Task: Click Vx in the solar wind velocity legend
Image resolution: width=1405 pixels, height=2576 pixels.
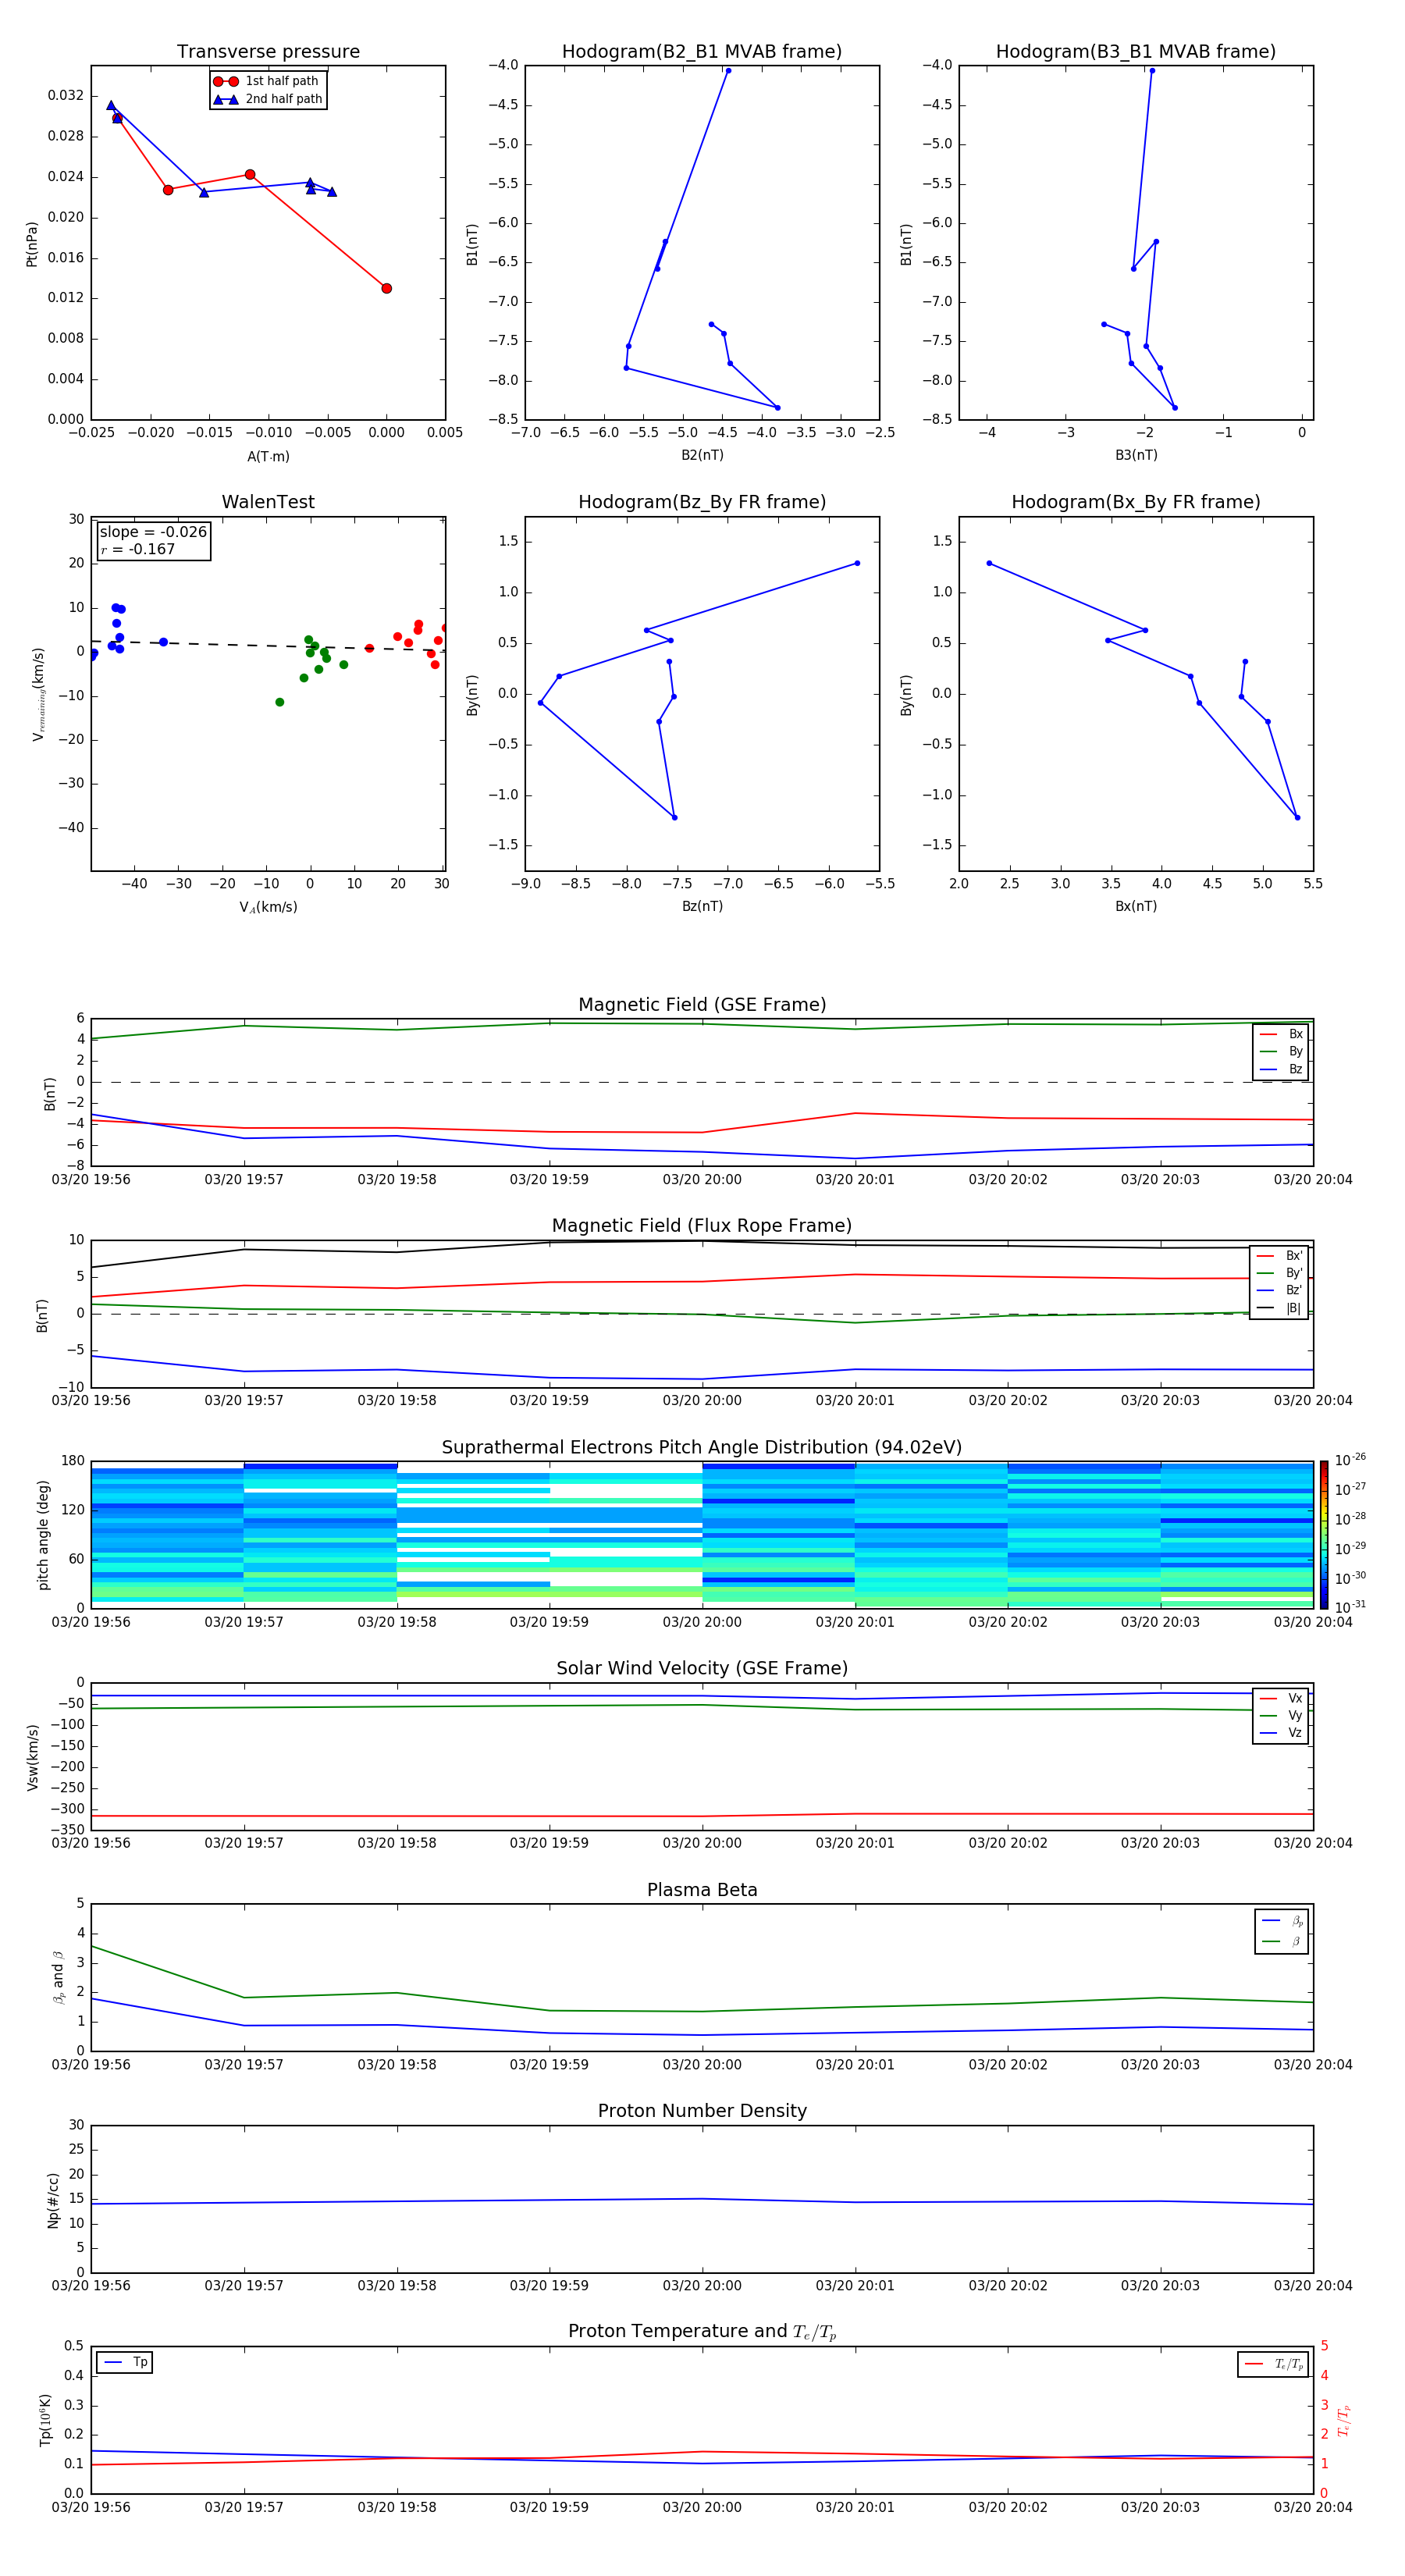Action: (x=1281, y=1698)
